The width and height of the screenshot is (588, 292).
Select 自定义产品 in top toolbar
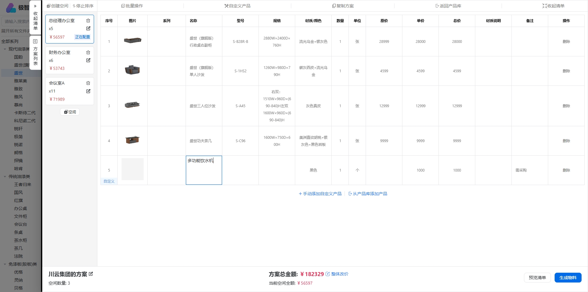point(237,6)
